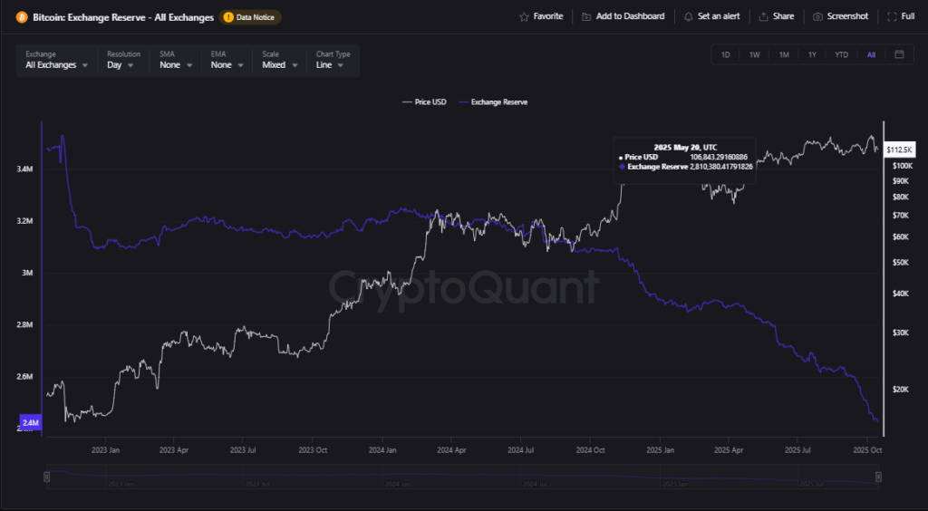The width and height of the screenshot is (928, 511).
Task: Click the Bitcoin logo icon
Action: (23, 17)
